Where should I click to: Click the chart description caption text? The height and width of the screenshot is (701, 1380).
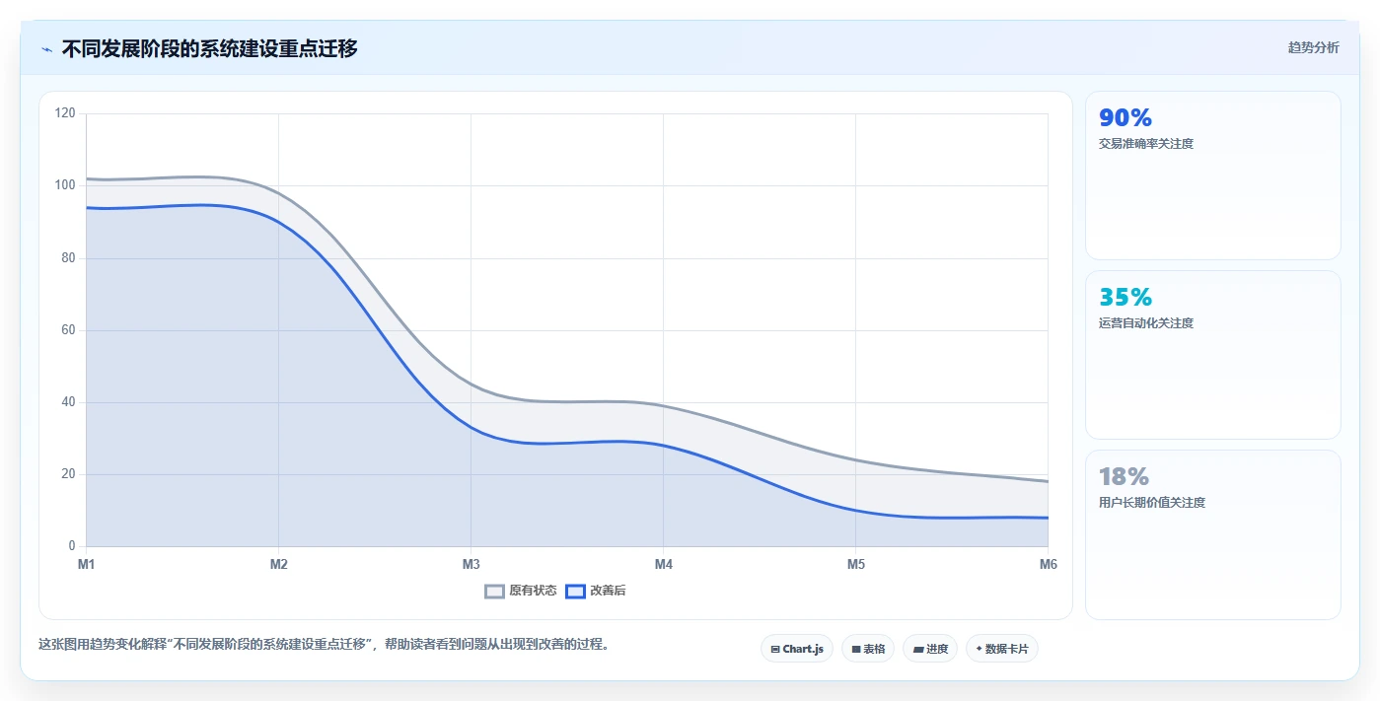click(324, 645)
